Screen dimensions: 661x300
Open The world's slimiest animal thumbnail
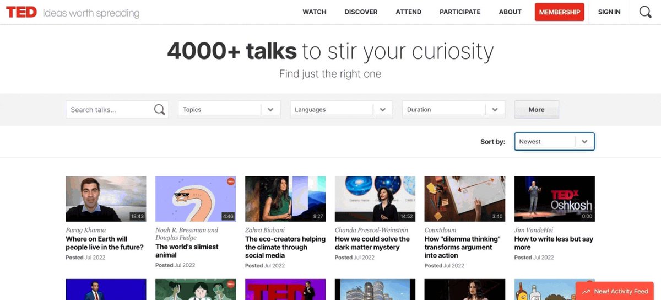coord(196,199)
